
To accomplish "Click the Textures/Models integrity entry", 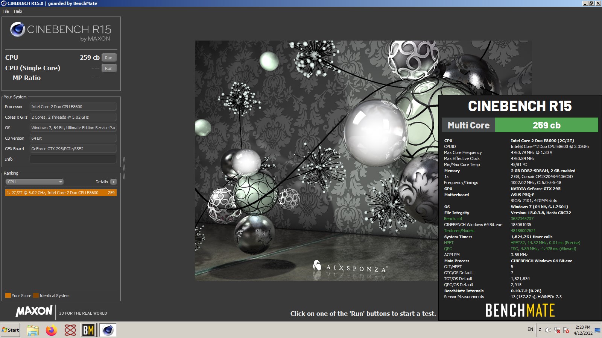I will 459,231.
